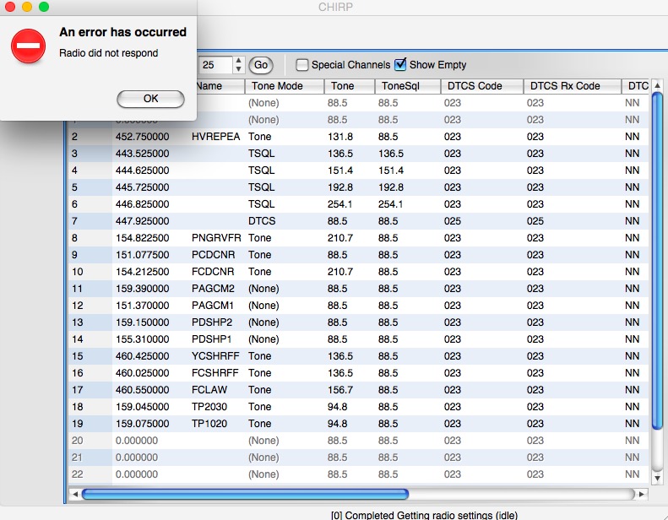Image resolution: width=668 pixels, height=520 pixels.
Task: Select name cell PDSHP2
Action: pos(212,322)
